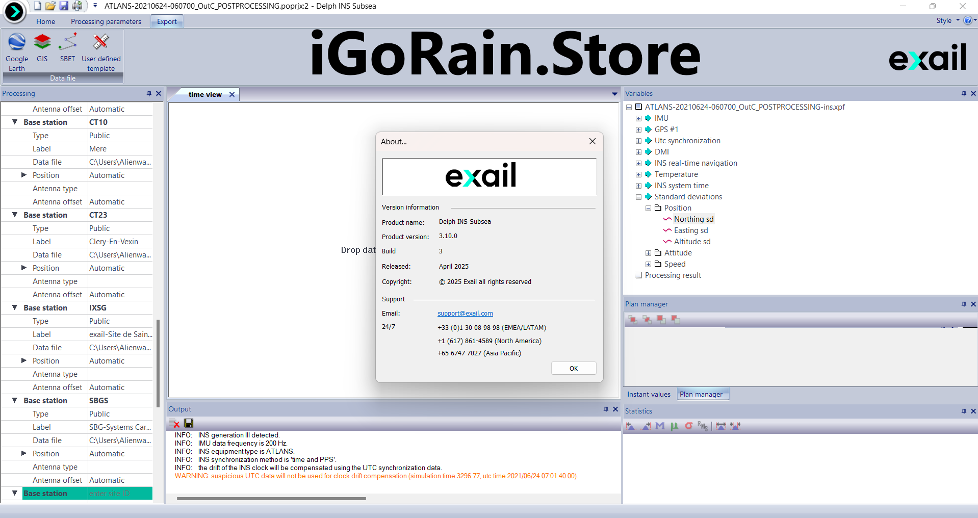Save the Output log with floppy icon
This screenshot has width=978, height=518.
189,423
